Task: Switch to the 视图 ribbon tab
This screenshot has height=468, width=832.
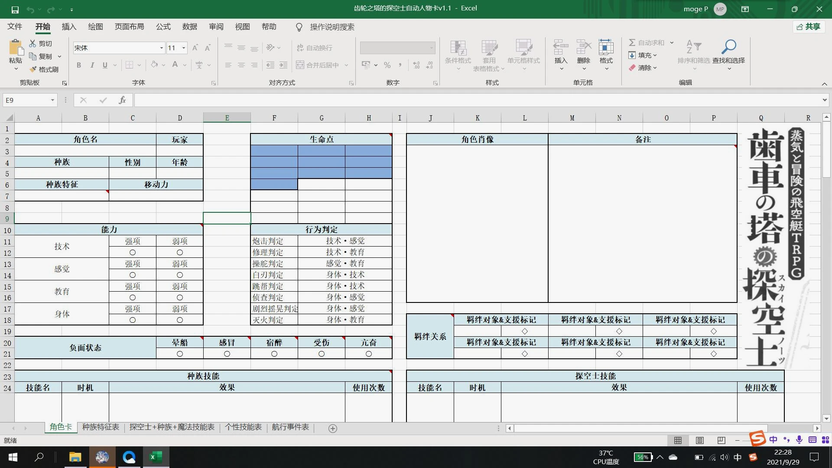Action: 243,27
